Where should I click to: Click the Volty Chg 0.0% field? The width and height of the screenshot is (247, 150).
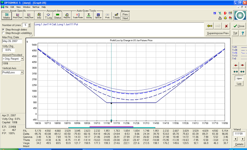8,50
